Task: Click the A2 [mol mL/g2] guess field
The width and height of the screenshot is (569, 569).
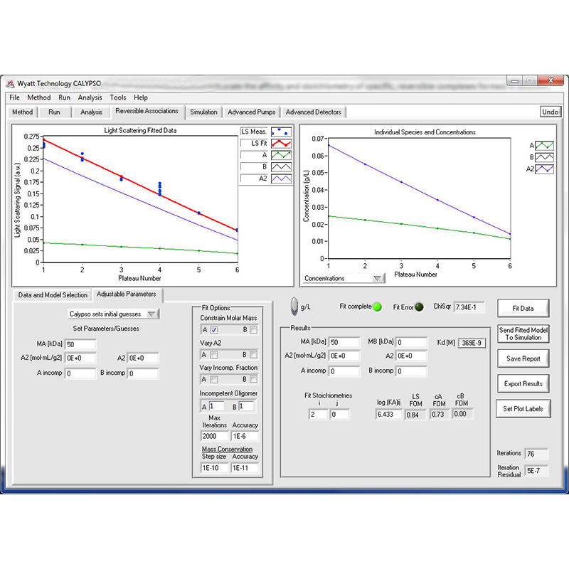Action: (80, 358)
